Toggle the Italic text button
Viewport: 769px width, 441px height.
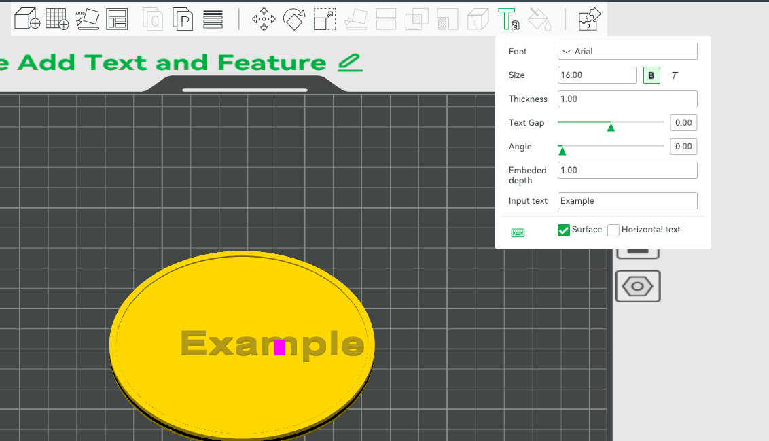coord(675,75)
